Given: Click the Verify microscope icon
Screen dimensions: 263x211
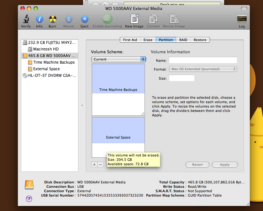Looking at the screenshot, I should (26, 19).
